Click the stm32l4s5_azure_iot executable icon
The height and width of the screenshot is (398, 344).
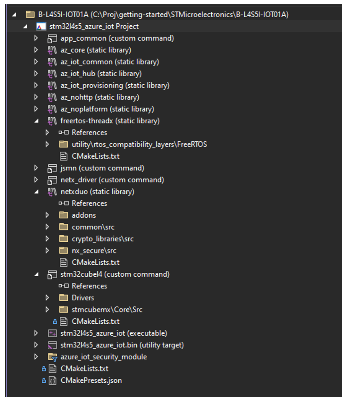coord(52,333)
